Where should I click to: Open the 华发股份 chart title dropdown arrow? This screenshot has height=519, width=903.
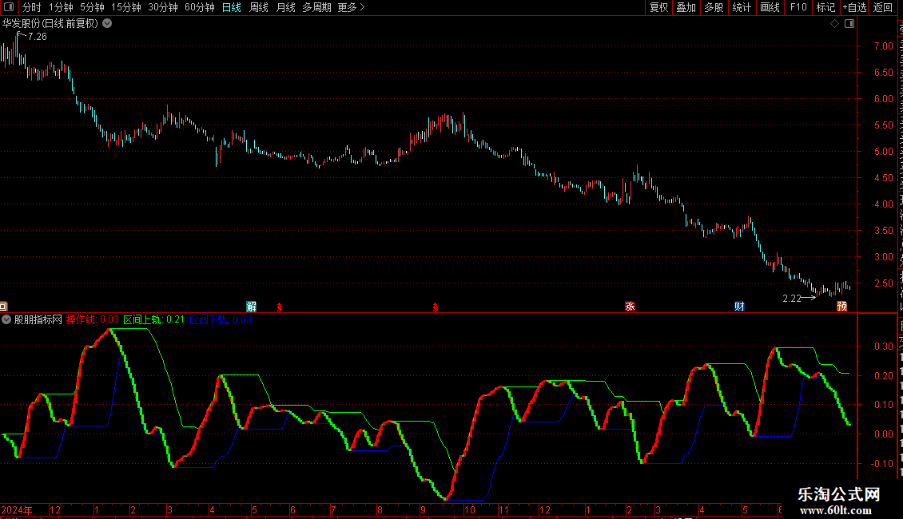tap(107, 24)
